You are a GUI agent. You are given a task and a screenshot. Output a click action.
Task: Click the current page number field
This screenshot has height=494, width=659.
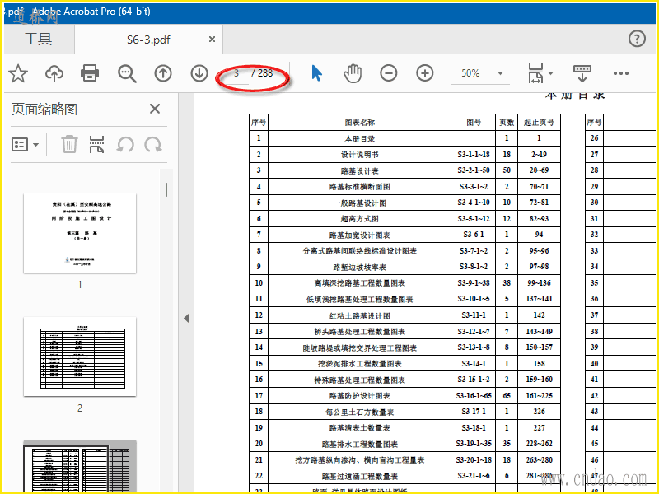237,73
